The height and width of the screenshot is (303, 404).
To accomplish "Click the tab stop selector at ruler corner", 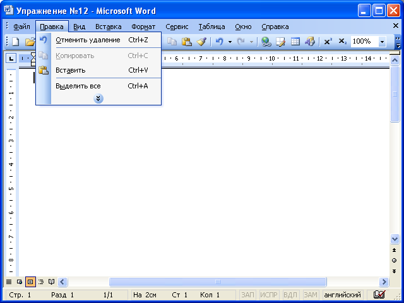I will click(11, 59).
